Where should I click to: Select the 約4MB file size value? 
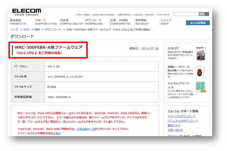52,87
